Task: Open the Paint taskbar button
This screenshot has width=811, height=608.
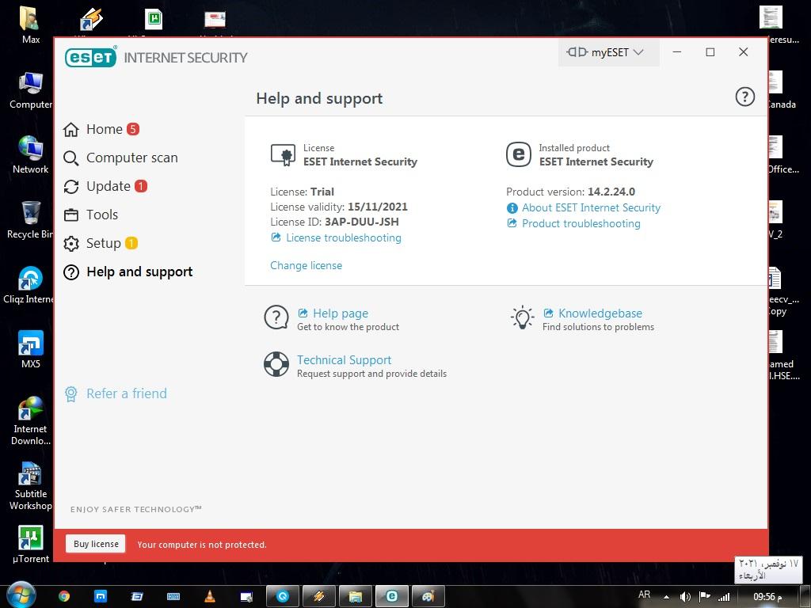Action: (x=428, y=597)
